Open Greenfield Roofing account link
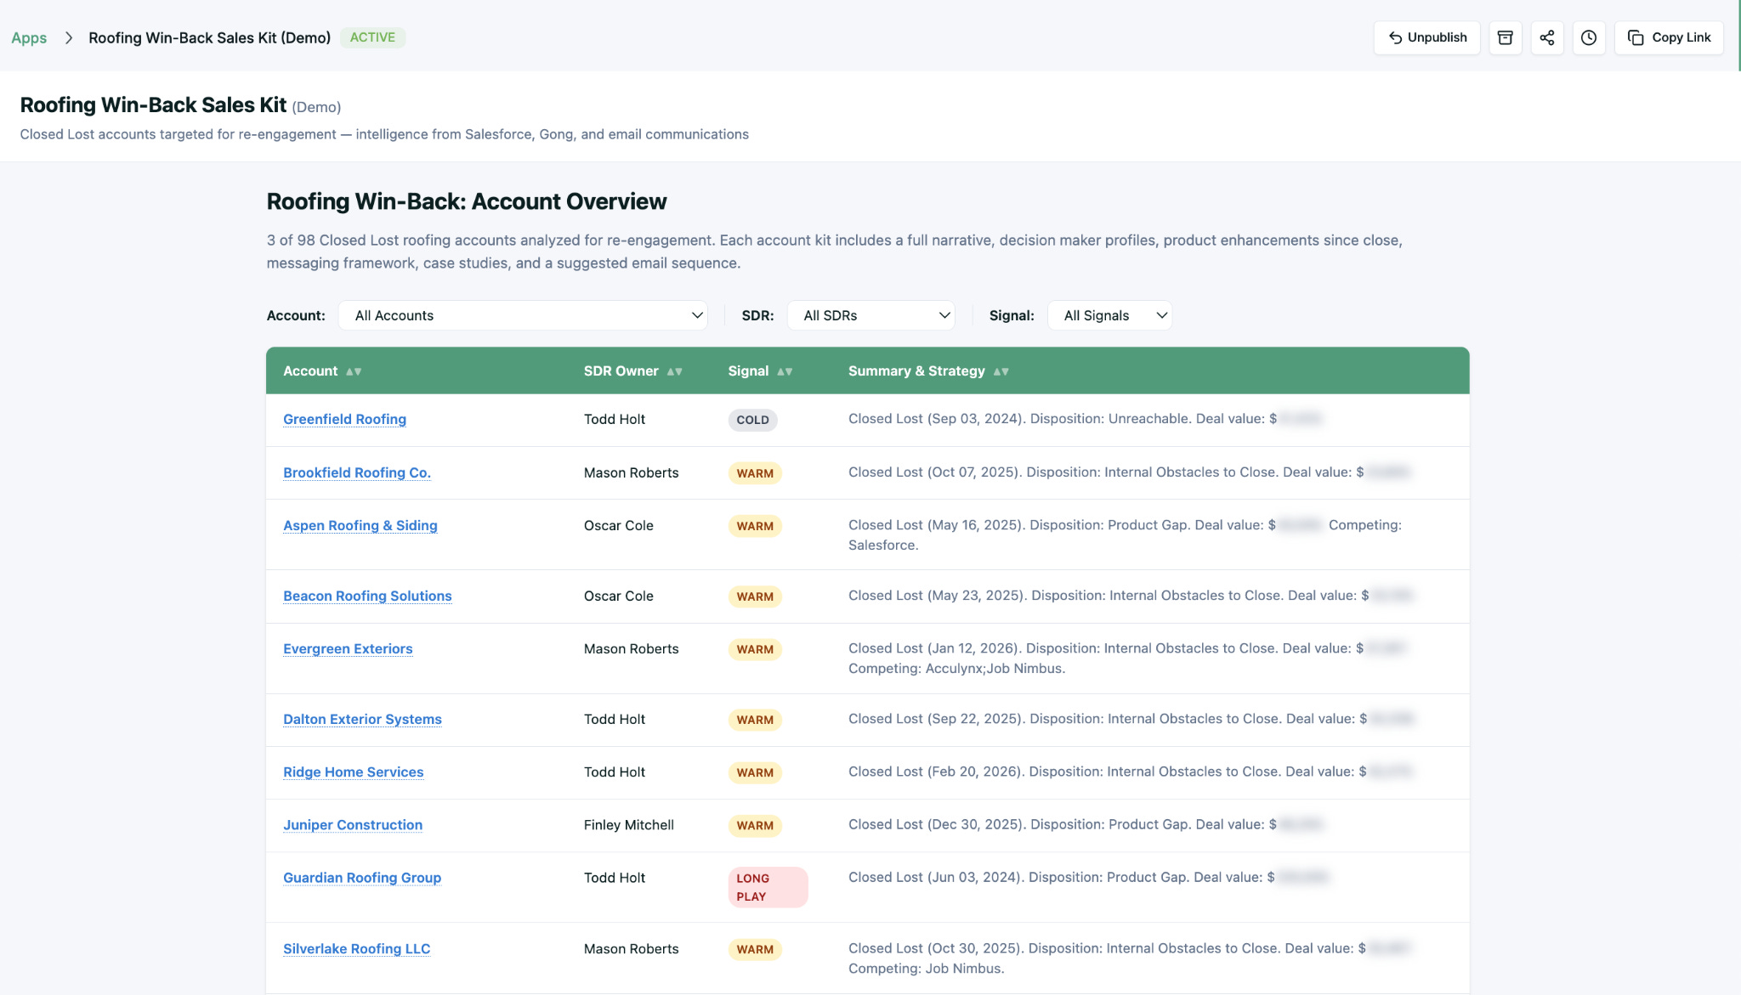1741x995 pixels. tap(344, 419)
